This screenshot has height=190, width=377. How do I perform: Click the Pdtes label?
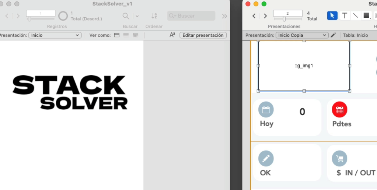pos(342,124)
